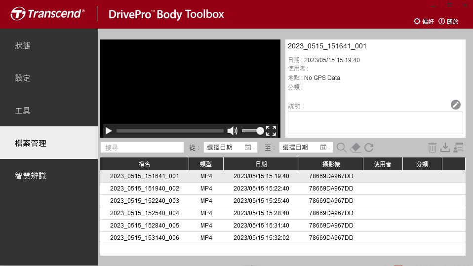Refresh the file list
473x266 pixels.
pyautogui.click(x=369, y=148)
